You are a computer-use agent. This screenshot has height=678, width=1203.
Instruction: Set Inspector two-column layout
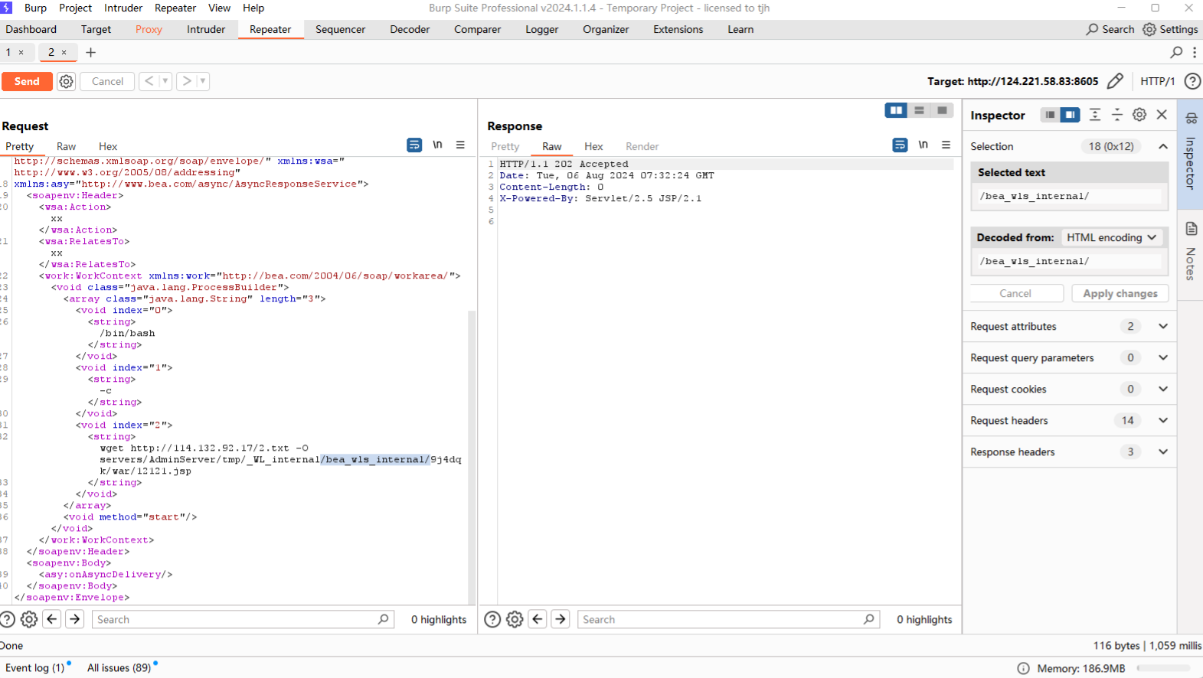[1070, 115]
